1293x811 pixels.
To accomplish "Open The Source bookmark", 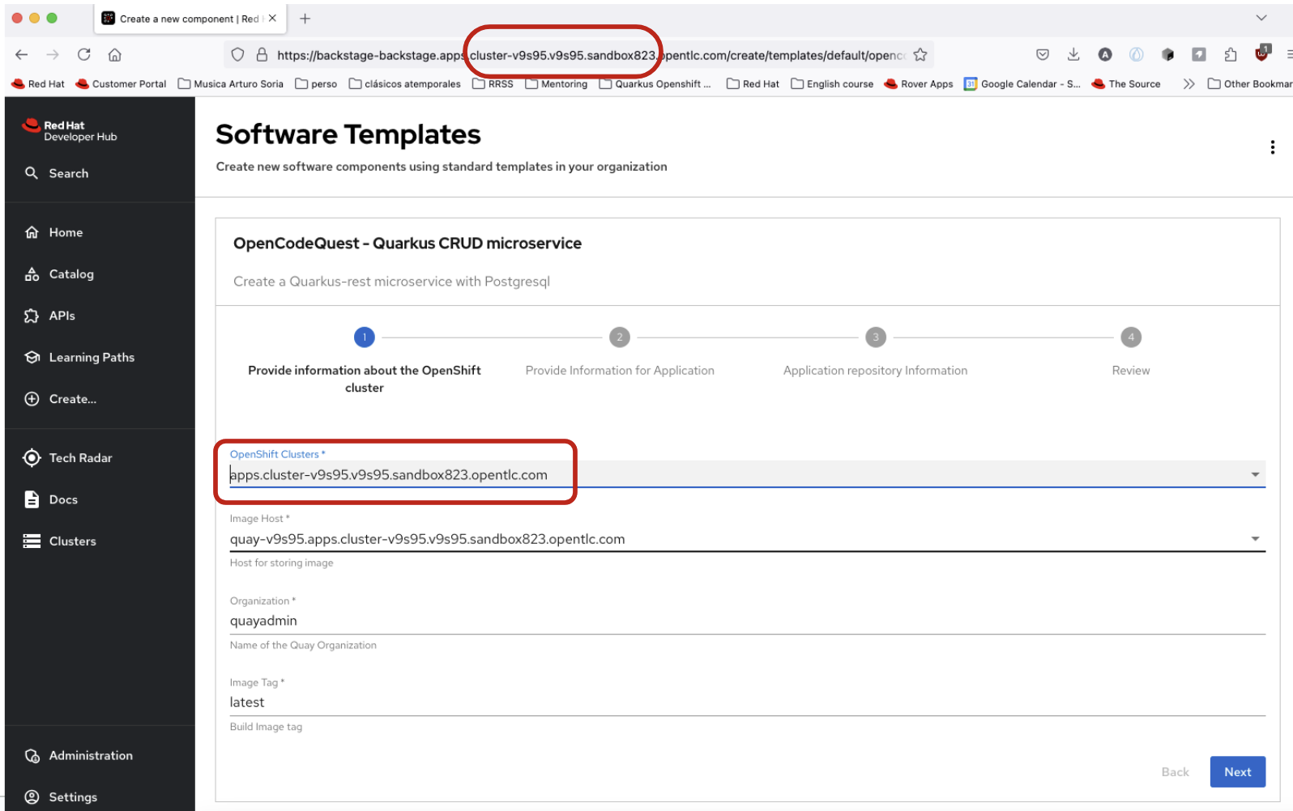I will [x=1126, y=84].
